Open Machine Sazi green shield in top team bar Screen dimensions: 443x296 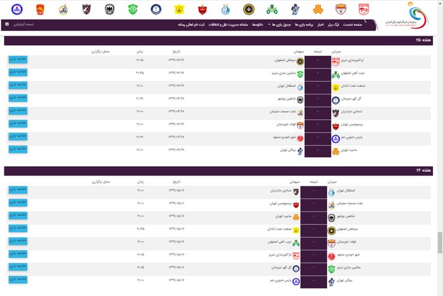133,10
